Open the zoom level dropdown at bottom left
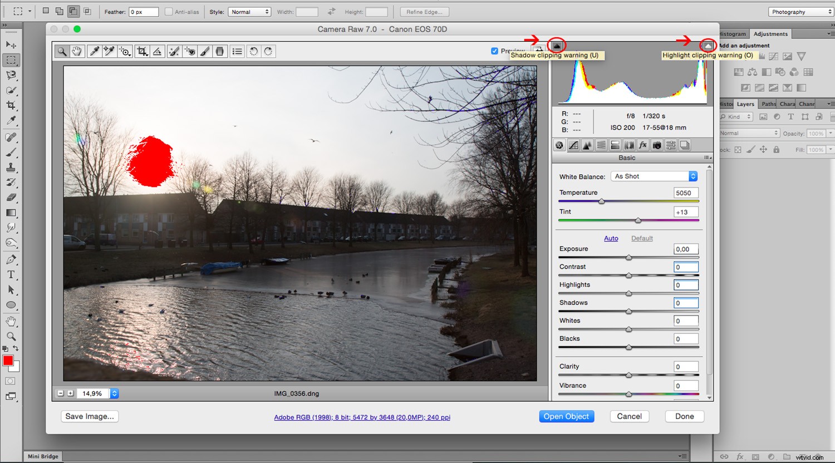 tap(114, 393)
